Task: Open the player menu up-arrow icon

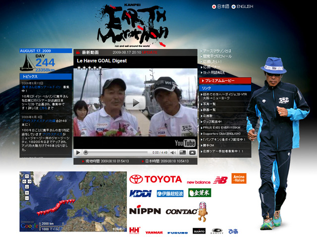Action: [192, 152]
